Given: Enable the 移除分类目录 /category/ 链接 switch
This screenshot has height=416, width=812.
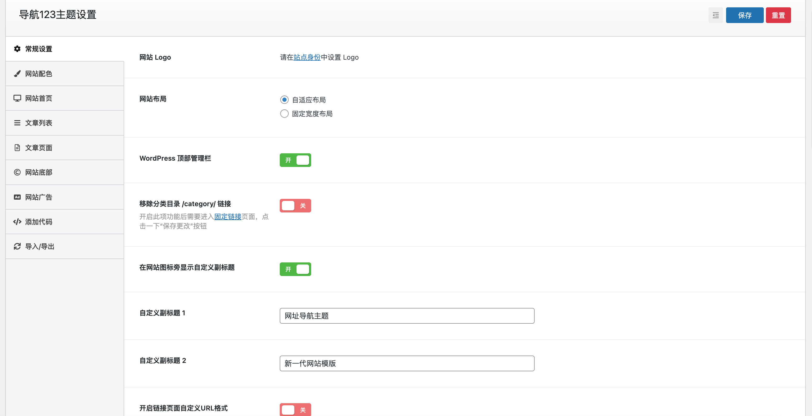Looking at the screenshot, I should (x=295, y=206).
